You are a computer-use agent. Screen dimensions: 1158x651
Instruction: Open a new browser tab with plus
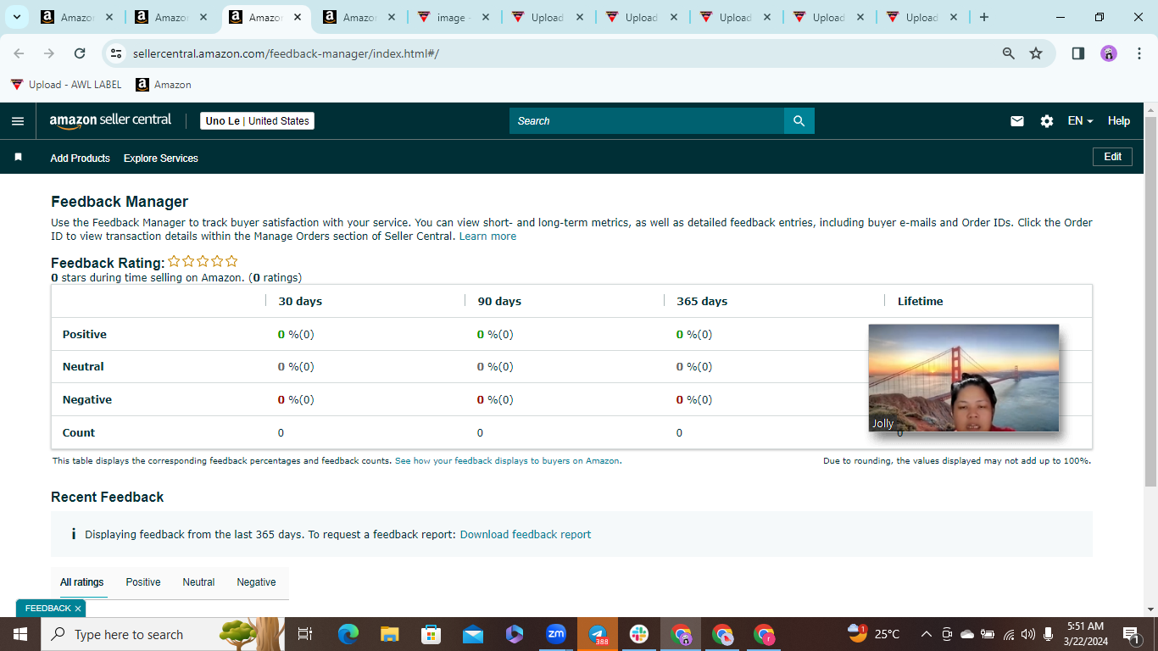984,17
